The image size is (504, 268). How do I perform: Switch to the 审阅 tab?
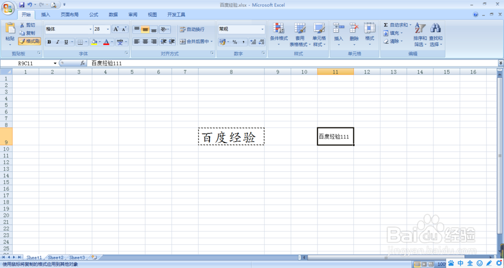pyautogui.click(x=133, y=15)
